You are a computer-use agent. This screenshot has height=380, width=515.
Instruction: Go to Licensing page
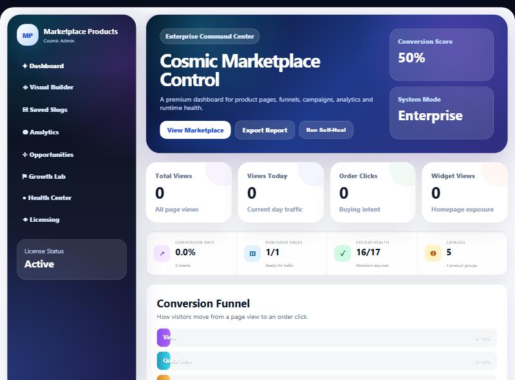tap(41, 219)
